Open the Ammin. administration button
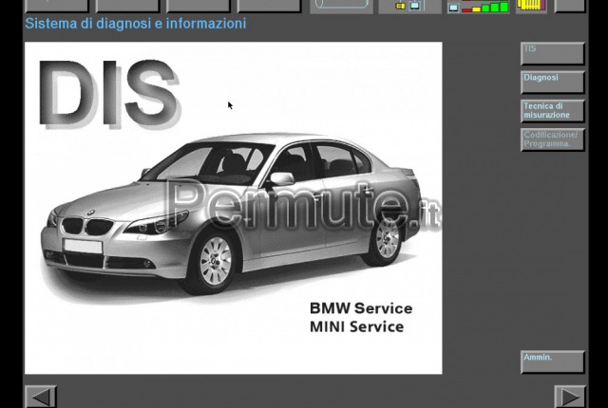This screenshot has height=408, width=608. pyautogui.click(x=552, y=362)
